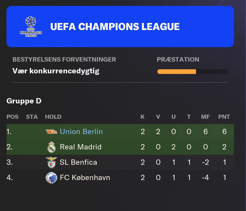Select the SL Benfica team name
The image size is (246, 211).
point(78,162)
